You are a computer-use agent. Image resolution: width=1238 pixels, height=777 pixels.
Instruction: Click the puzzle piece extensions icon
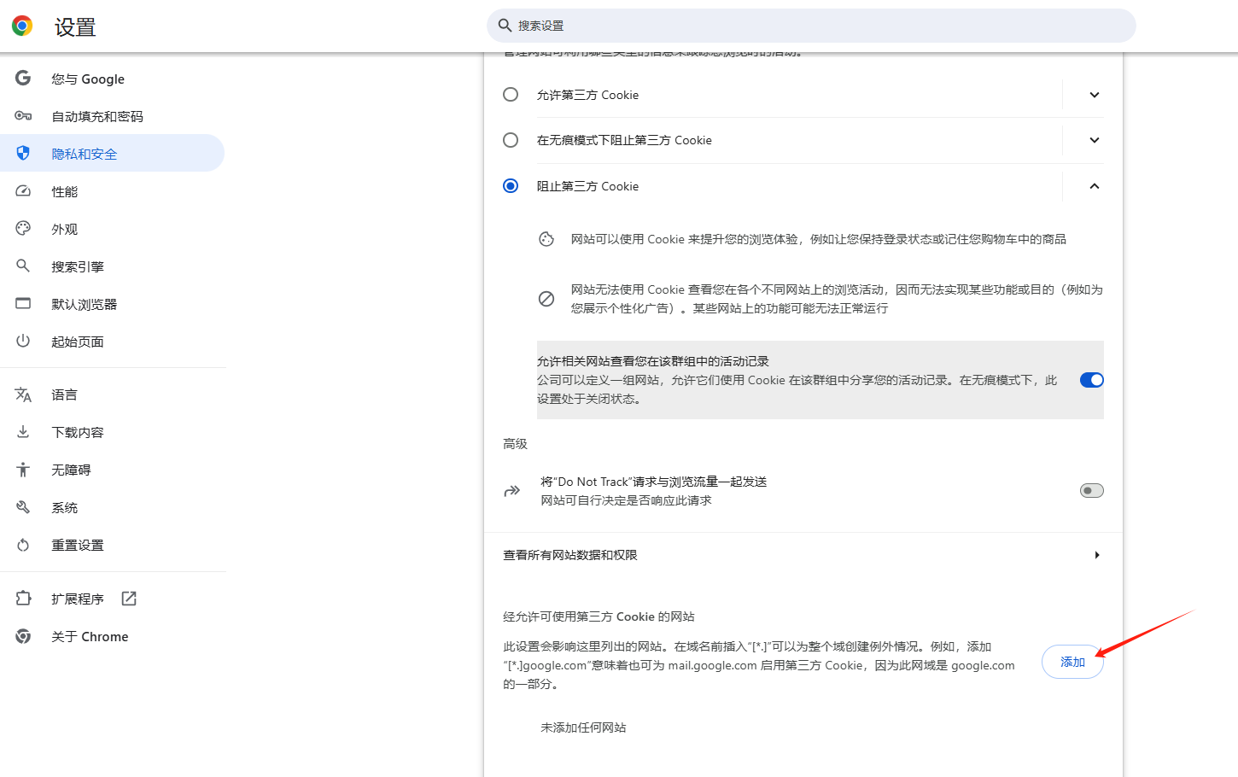23,599
